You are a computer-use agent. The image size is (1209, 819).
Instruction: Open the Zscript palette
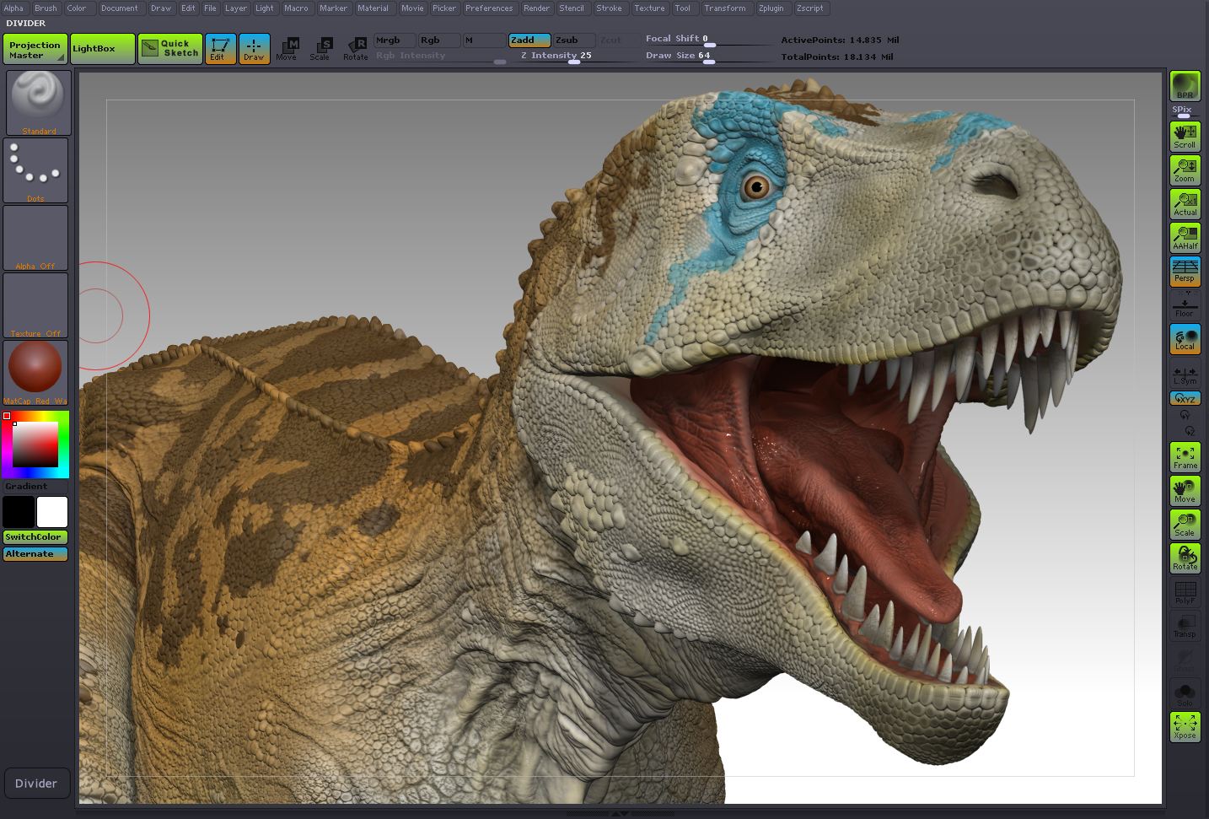point(810,8)
